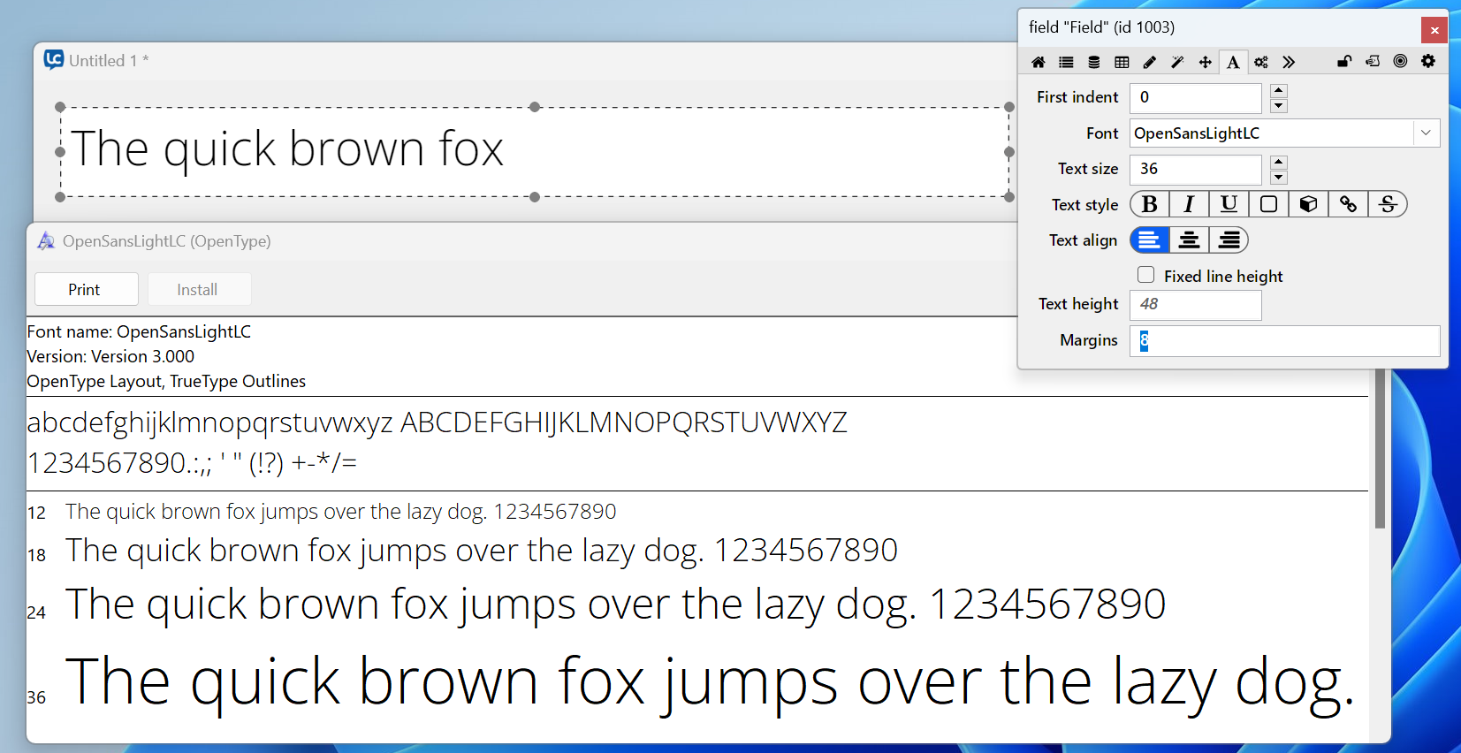This screenshot has height=753, width=1461.
Task: Click the Margins input field
Action: 1284,341
